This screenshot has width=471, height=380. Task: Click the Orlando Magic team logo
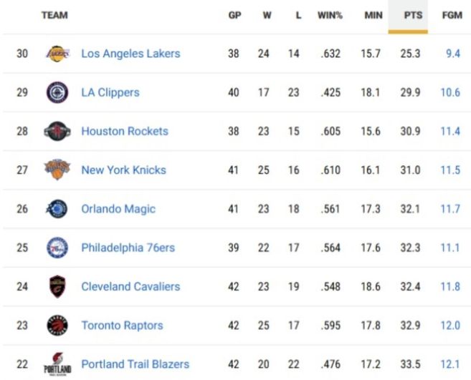pos(57,209)
